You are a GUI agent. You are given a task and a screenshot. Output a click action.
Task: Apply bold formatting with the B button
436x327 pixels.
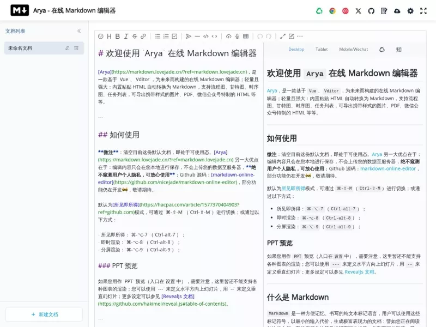(x=118, y=37)
